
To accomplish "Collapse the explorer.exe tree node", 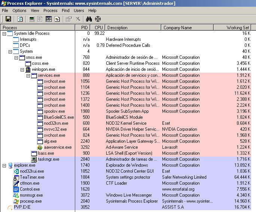I will tap(4, 166).
